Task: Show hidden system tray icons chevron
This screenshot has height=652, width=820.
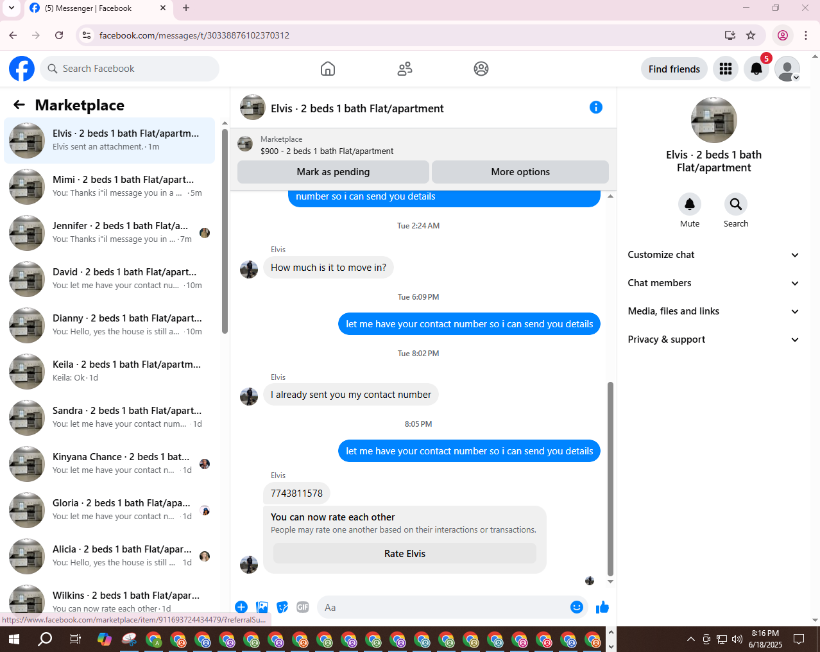Action: coord(690,639)
